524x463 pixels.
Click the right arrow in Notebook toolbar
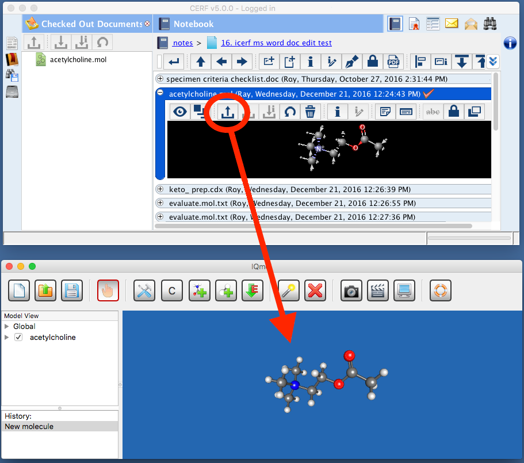point(242,62)
